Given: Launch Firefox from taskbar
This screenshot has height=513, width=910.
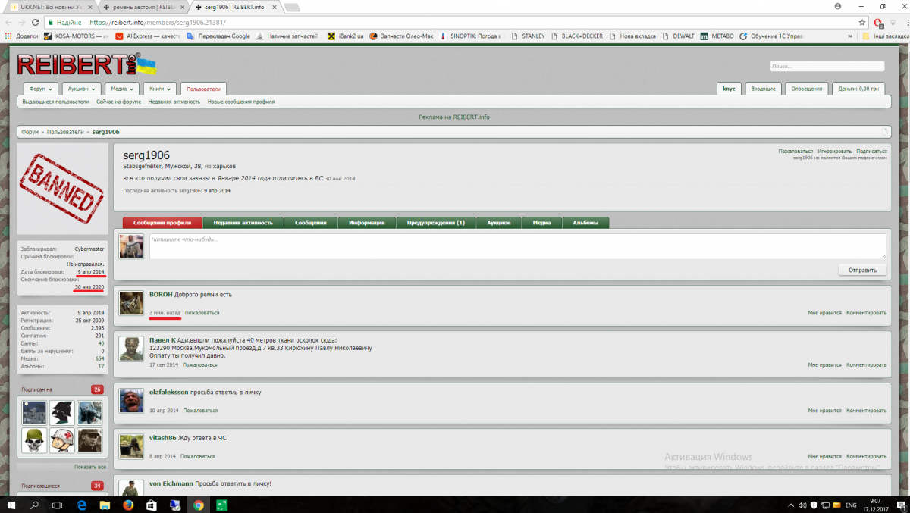Looking at the screenshot, I should pos(127,505).
